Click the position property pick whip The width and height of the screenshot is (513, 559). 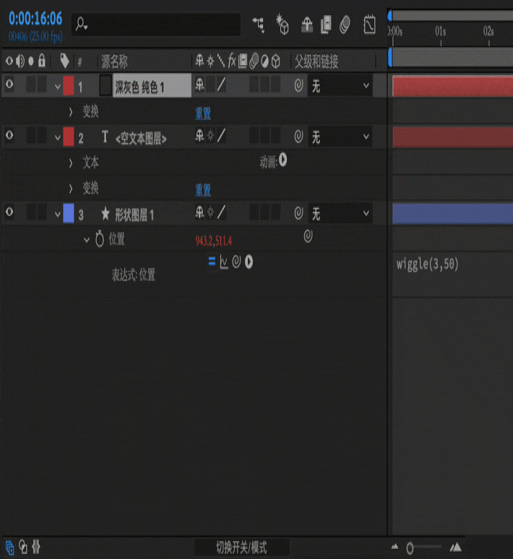[x=308, y=236]
